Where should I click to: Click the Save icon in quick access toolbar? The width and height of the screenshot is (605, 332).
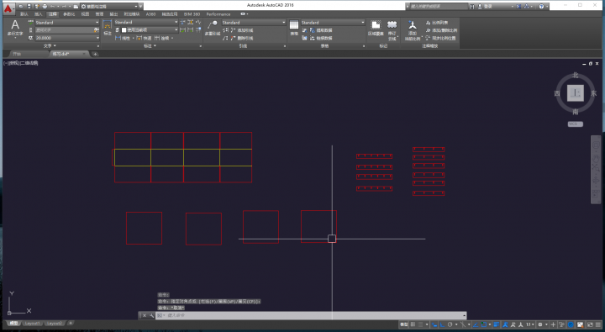point(29,6)
